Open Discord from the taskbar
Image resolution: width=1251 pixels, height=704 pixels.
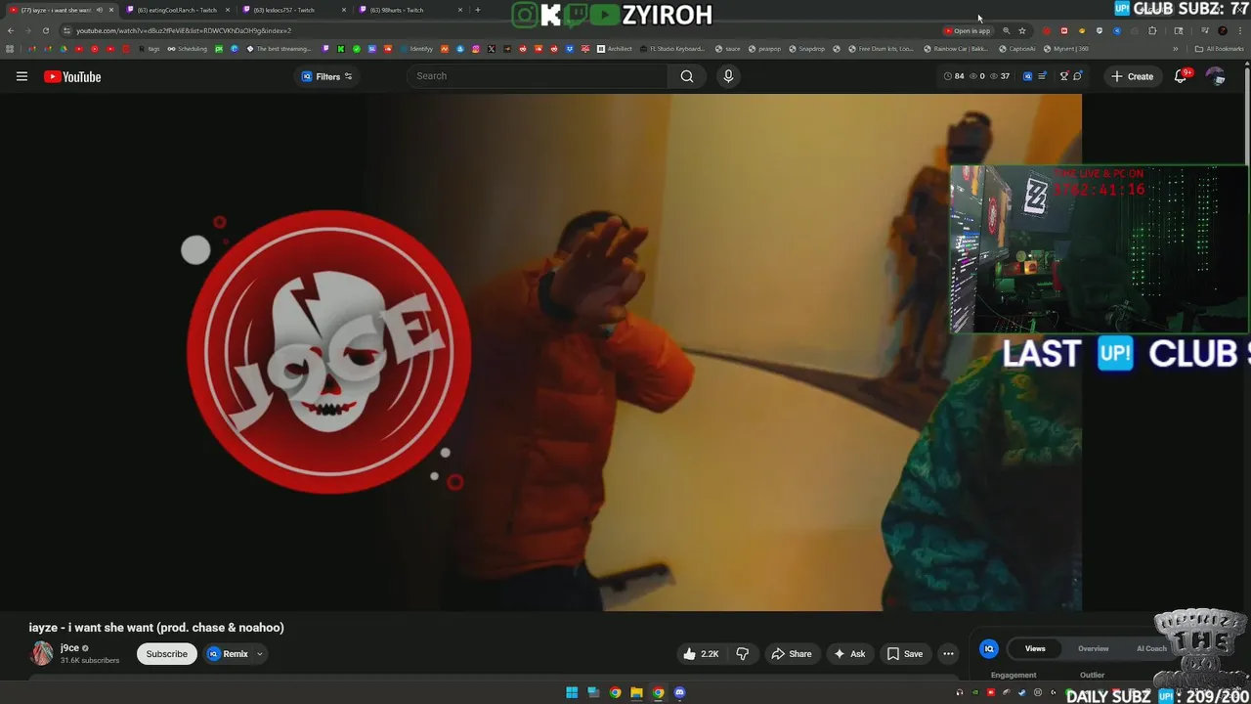[679, 693]
